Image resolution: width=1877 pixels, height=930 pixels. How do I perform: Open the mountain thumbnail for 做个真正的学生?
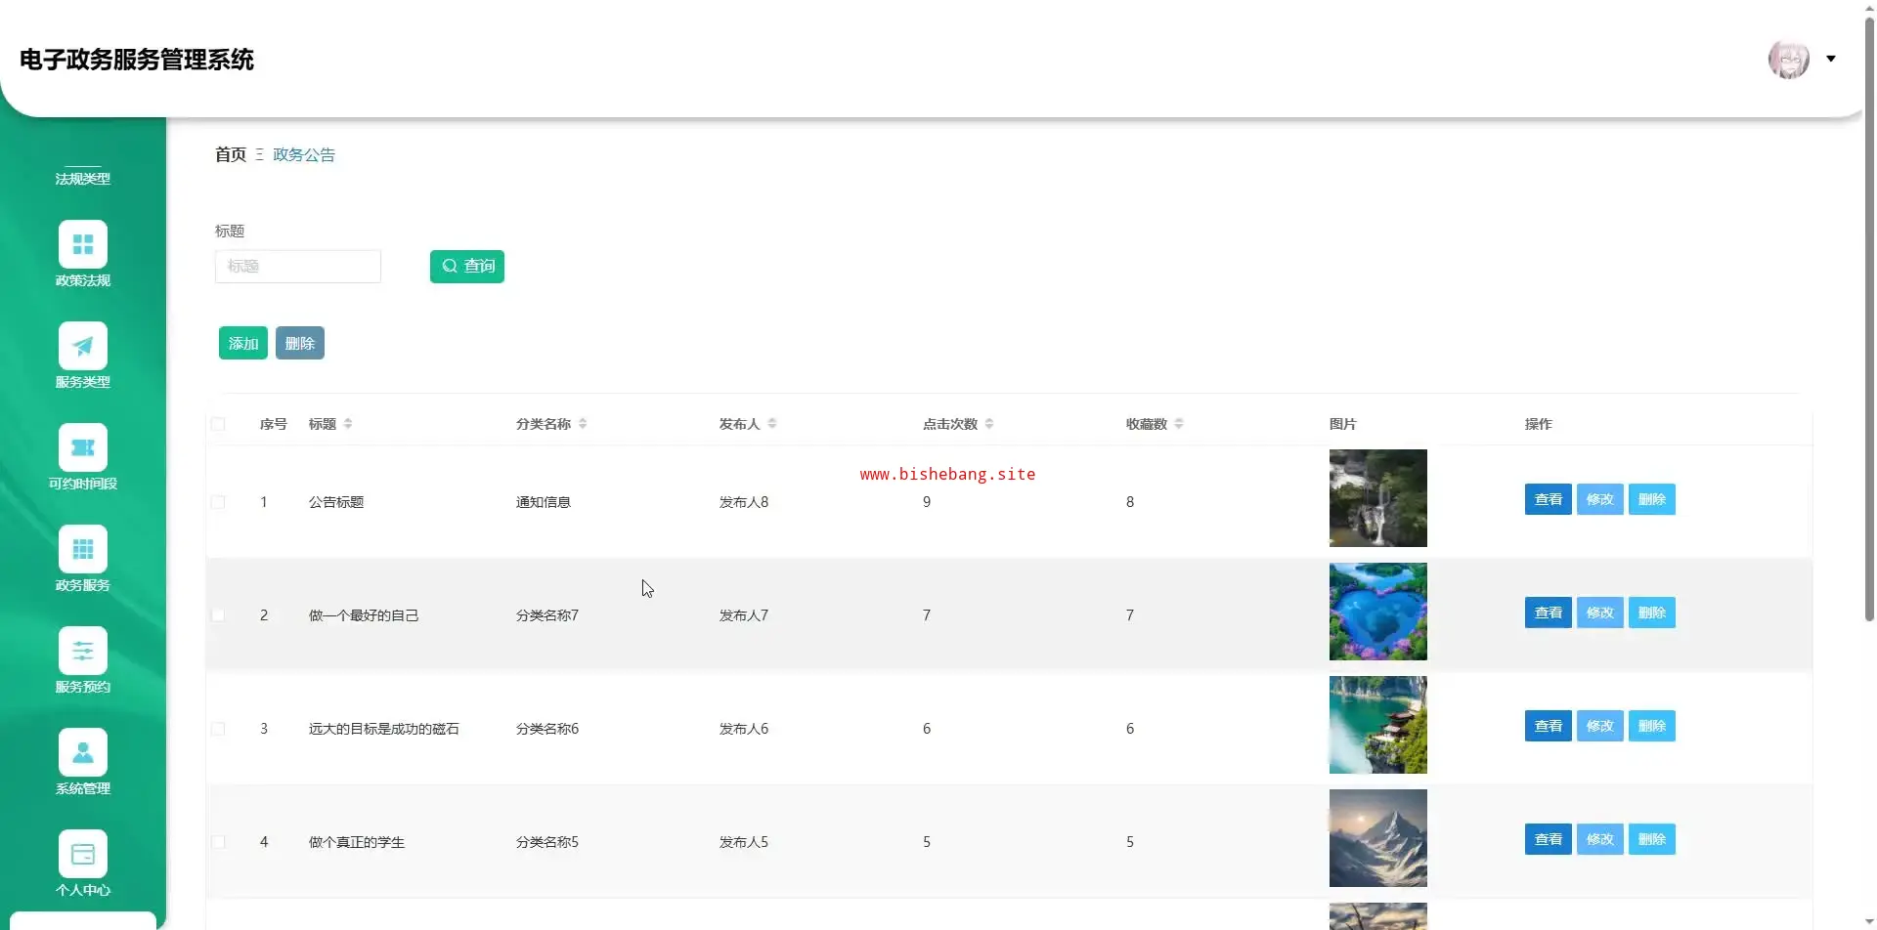(1378, 838)
